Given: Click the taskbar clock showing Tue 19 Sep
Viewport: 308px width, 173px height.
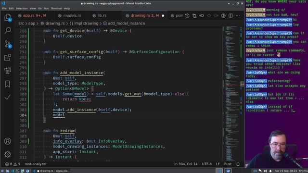Looking at the screenshot, I should coord(286,171).
